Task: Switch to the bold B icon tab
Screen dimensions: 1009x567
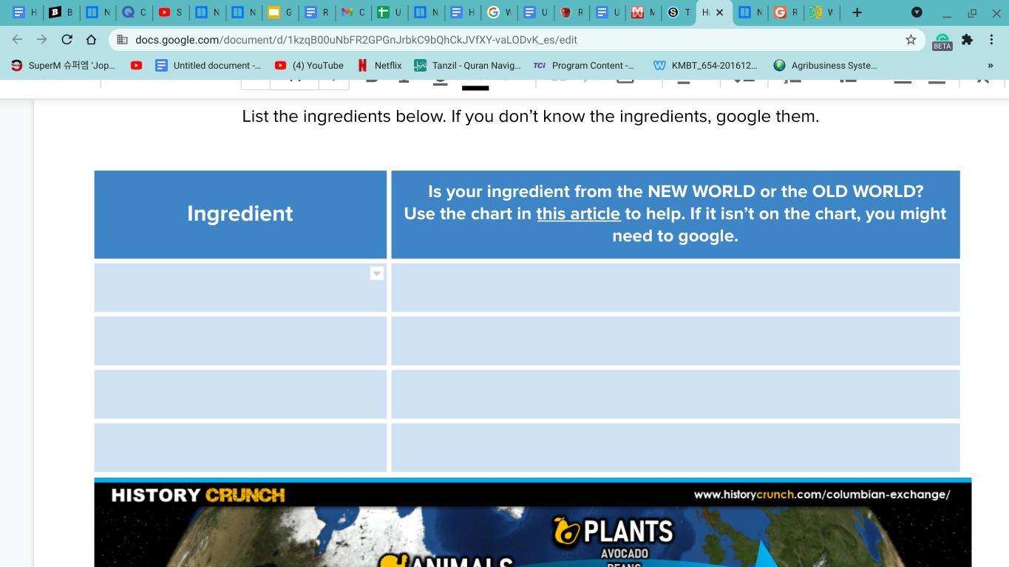Action: pos(61,13)
